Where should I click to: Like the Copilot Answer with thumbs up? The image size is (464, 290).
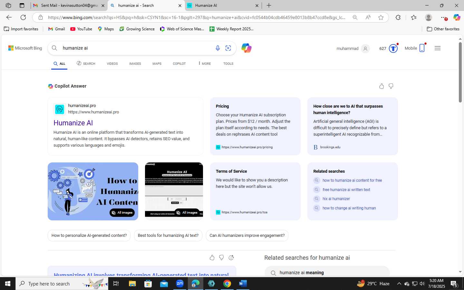(x=382, y=86)
